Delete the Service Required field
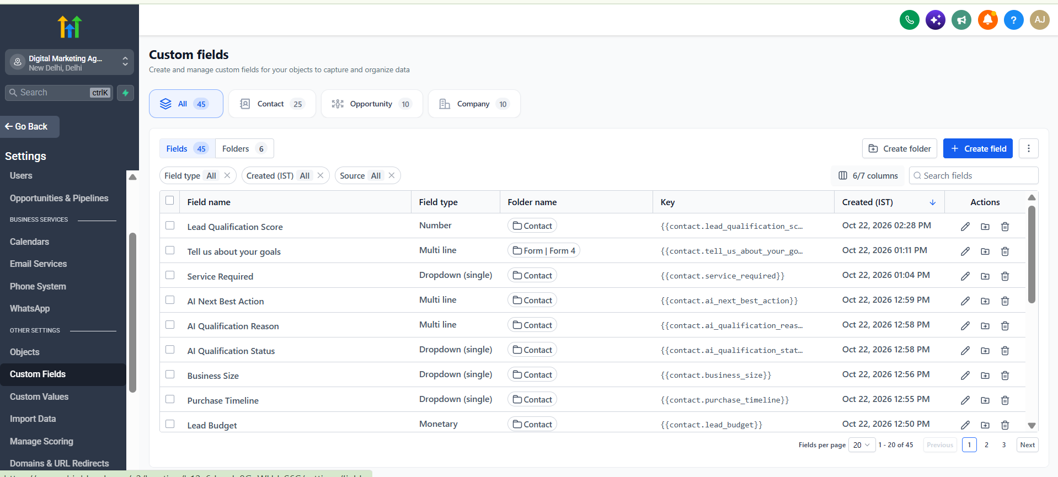Screen dimensions: 1058x477 pyautogui.click(x=1005, y=276)
